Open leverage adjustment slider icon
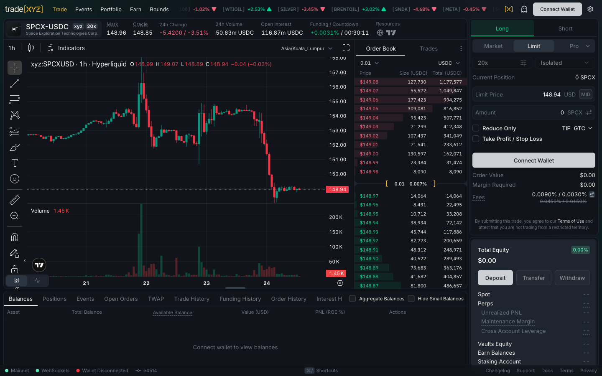The height and width of the screenshot is (376, 602). pyautogui.click(x=523, y=63)
